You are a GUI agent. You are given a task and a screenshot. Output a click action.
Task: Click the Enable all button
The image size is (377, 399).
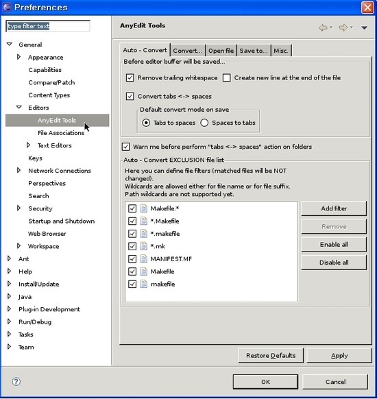[x=334, y=245]
